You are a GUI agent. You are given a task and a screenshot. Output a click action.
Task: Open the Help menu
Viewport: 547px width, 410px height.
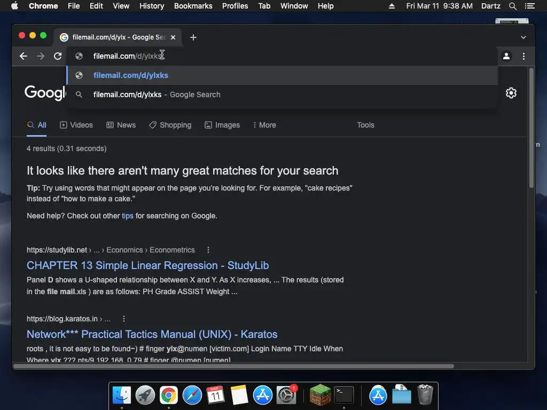(x=325, y=6)
